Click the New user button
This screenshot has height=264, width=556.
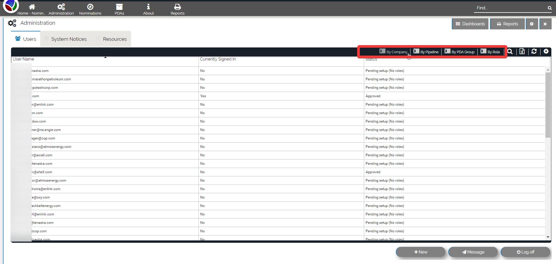coord(421,252)
